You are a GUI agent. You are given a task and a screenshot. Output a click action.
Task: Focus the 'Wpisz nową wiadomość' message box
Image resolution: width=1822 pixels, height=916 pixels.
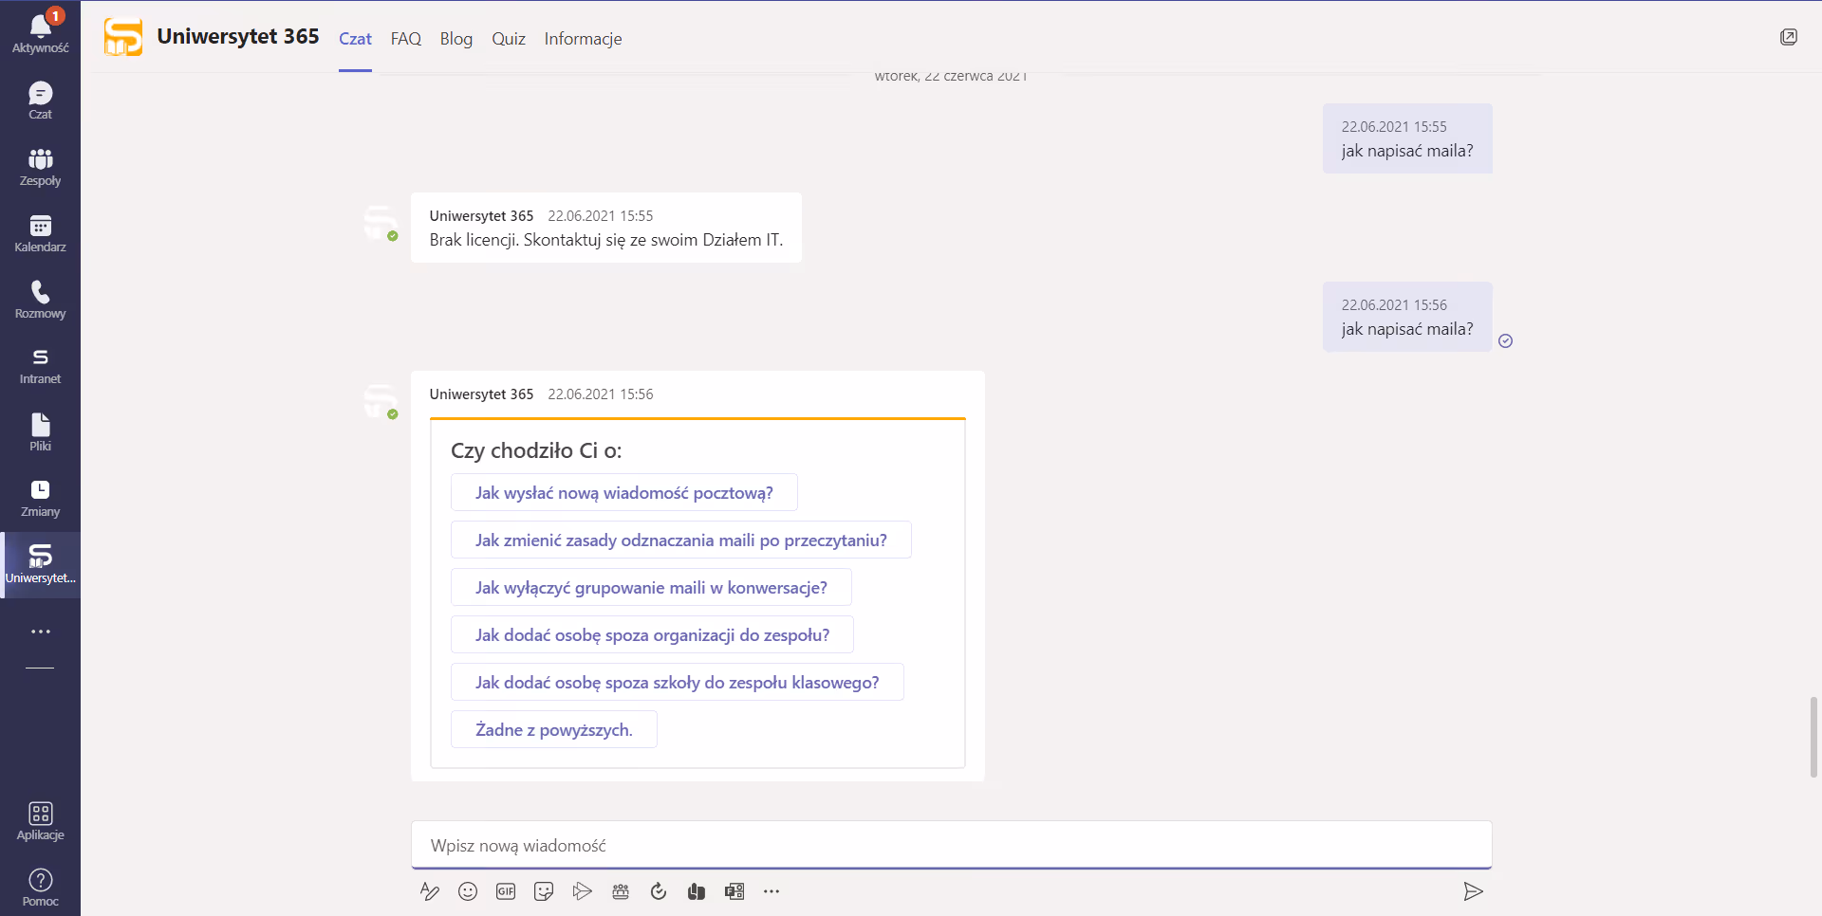point(951,845)
